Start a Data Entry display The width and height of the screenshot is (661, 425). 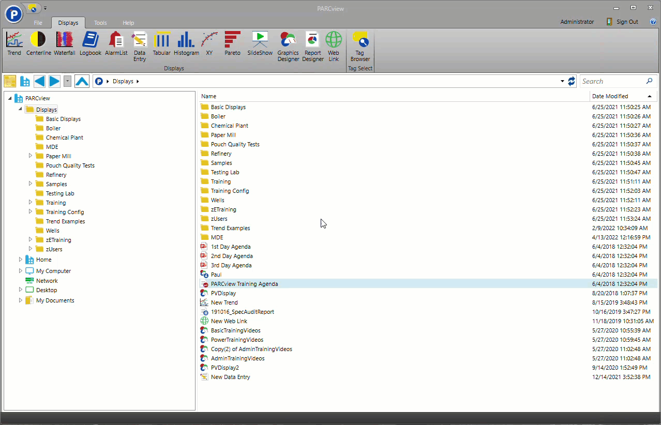coord(140,47)
